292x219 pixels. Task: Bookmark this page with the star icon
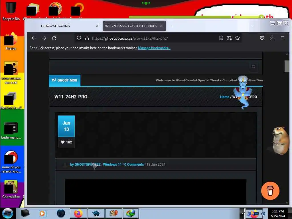pyautogui.click(x=237, y=38)
